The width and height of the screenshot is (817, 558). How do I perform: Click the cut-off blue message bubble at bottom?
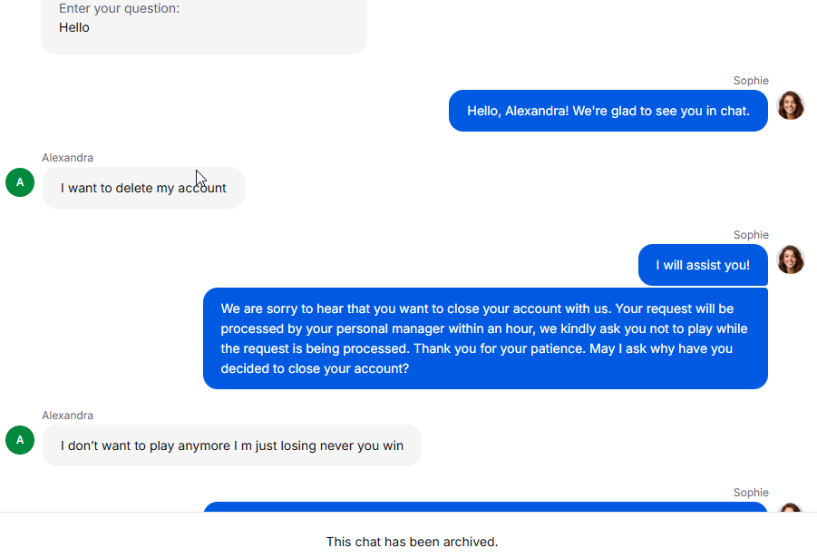[485, 507]
